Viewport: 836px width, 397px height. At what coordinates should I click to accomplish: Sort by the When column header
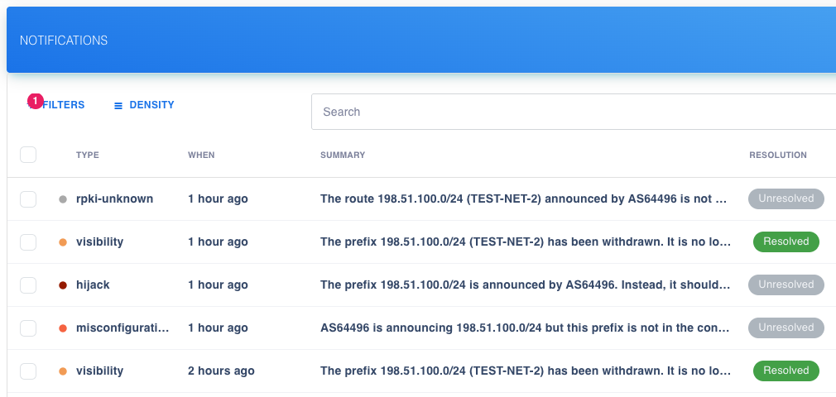click(x=201, y=155)
